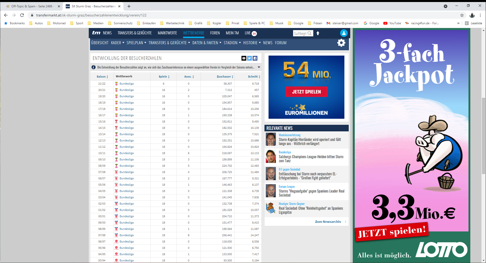The image size is (486, 263).
Task: Expand the SPIELPLAN dropdown menu
Action: [136, 43]
